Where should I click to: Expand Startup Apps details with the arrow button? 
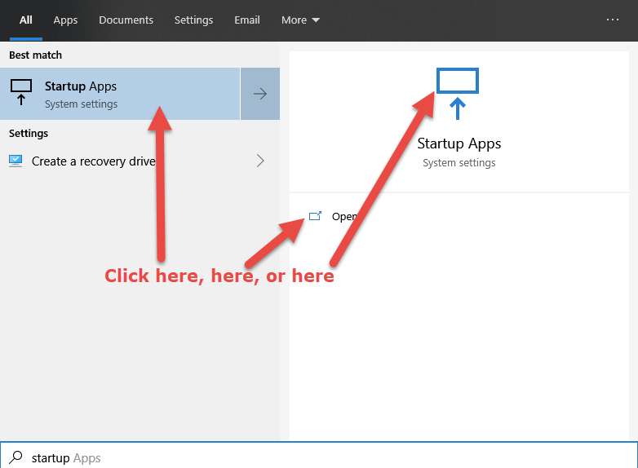[x=260, y=94]
